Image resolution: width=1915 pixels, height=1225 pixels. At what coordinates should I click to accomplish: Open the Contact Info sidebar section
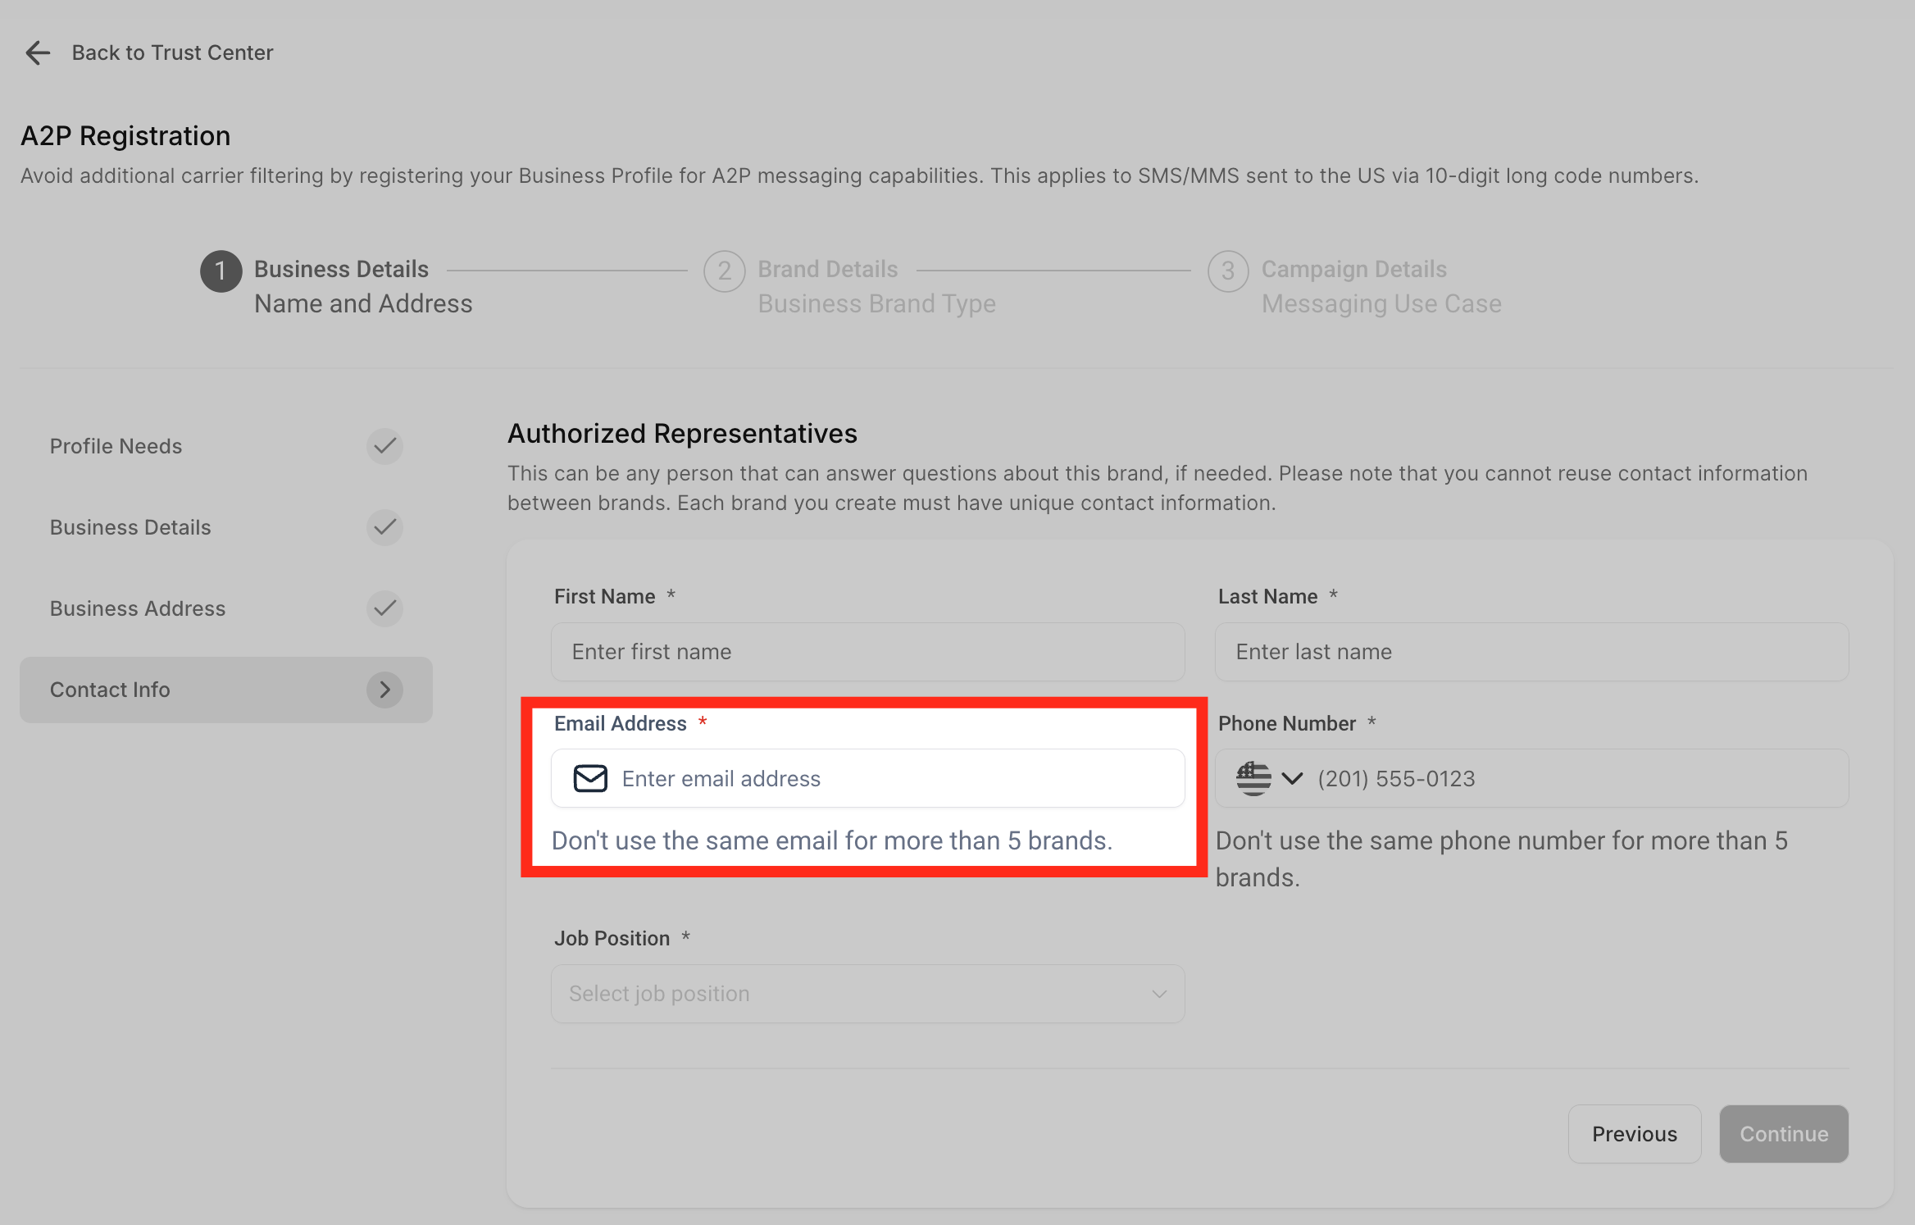pyautogui.click(x=111, y=690)
